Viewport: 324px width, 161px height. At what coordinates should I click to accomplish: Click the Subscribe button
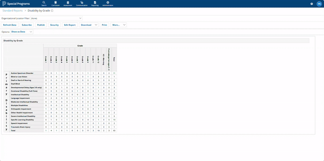[x=27, y=25]
